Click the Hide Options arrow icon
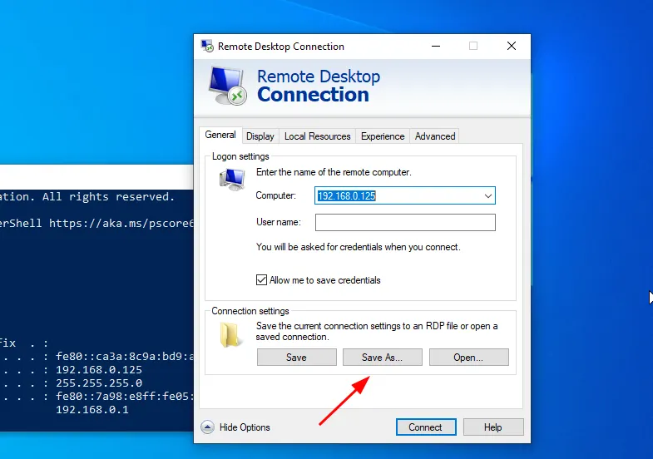This screenshot has height=459, width=653. pyautogui.click(x=208, y=427)
